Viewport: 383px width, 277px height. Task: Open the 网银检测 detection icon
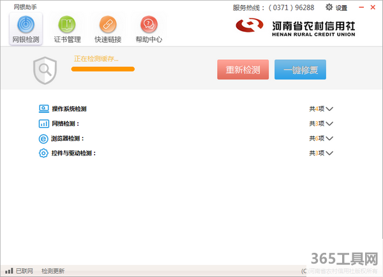(x=26, y=25)
